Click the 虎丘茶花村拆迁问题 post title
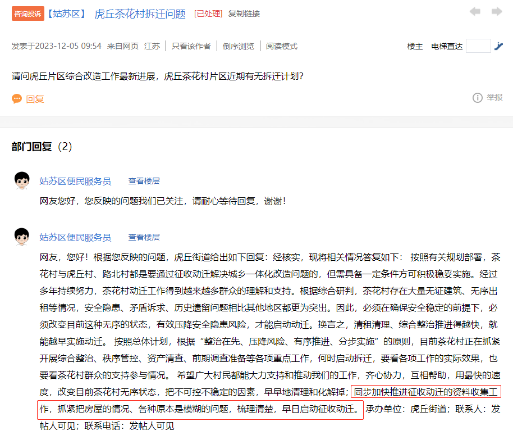Image resolution: width=513 pixels, height=435 pixels. (x=140, y=13)
